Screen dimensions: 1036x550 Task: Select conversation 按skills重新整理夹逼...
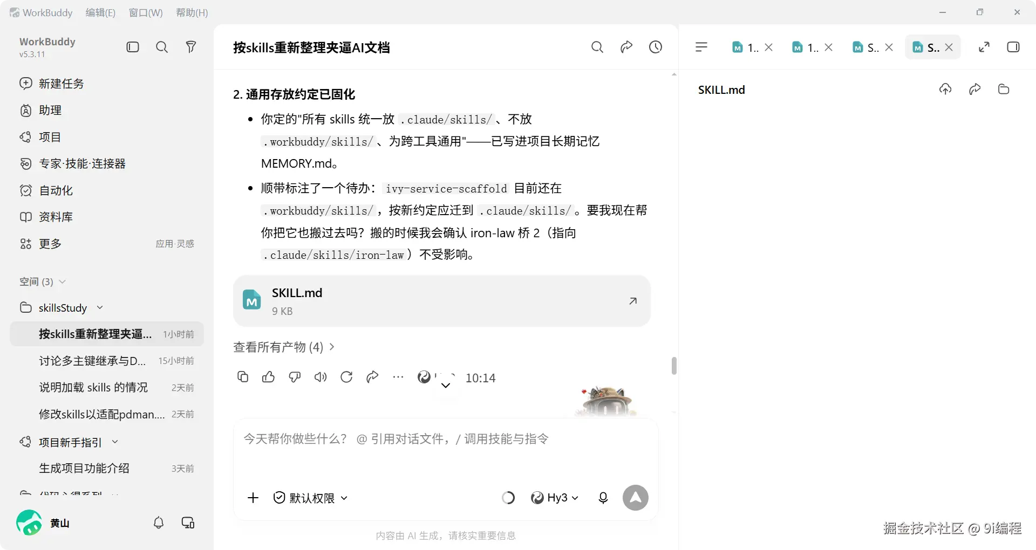click(x=107, y=334)
